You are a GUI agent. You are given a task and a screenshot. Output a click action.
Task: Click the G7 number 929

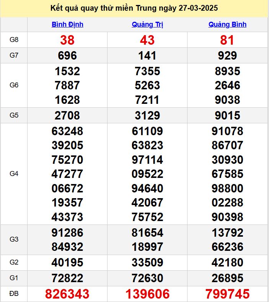click(x=227, y=56)
